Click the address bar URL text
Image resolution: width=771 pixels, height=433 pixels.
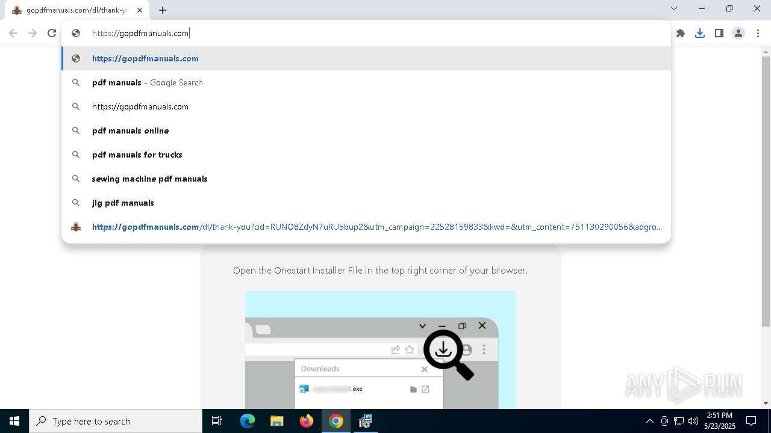coord(140,33)
